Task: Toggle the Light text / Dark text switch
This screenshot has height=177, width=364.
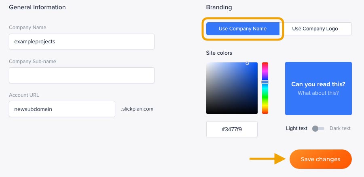Action: click(318, 128)
